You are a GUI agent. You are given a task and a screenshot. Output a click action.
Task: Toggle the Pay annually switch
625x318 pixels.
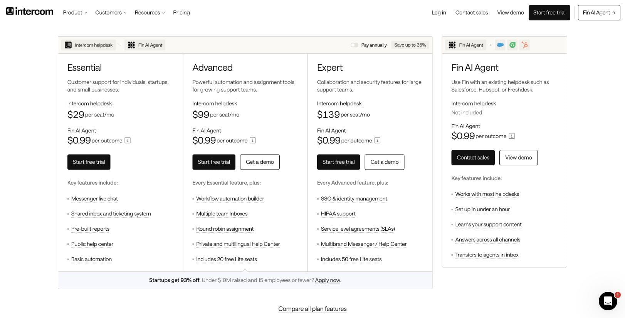[x=354, y=45]
